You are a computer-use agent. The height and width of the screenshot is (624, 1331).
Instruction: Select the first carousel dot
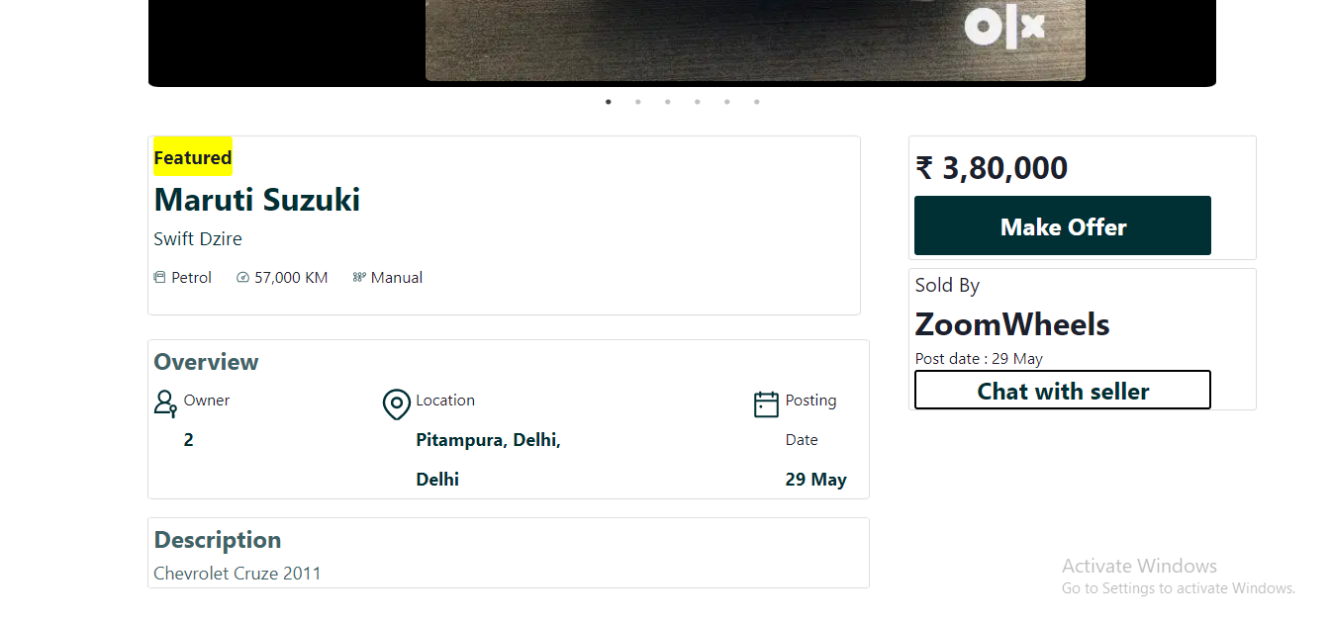click(x=608, y=101)
